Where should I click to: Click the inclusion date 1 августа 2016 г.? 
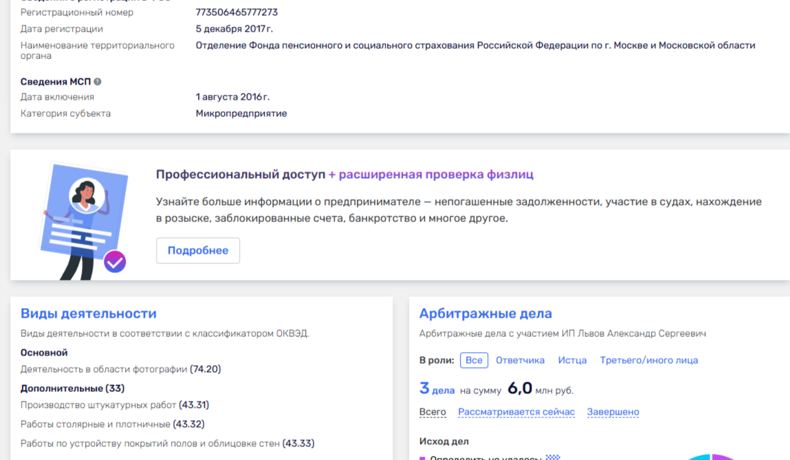(232, 97)
